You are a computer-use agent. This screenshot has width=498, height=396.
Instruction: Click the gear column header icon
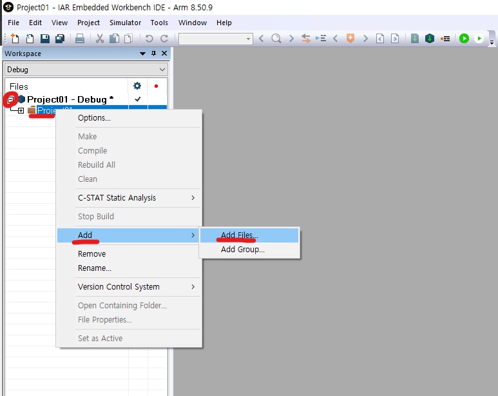(x=137, y=86)
